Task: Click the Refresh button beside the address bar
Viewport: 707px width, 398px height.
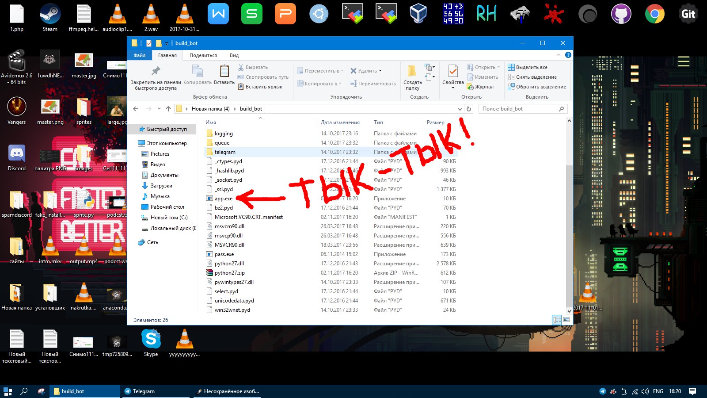Action: pos(469,109)
